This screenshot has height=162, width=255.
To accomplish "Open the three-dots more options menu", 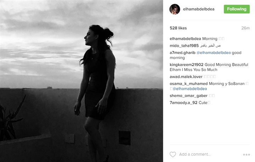I will point(246,155).
